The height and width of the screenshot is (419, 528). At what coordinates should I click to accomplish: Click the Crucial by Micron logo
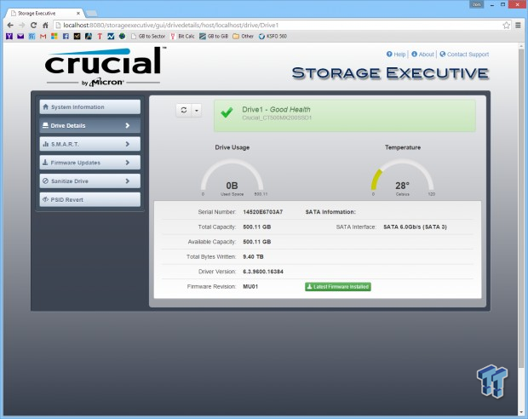(x=106, y=66)
